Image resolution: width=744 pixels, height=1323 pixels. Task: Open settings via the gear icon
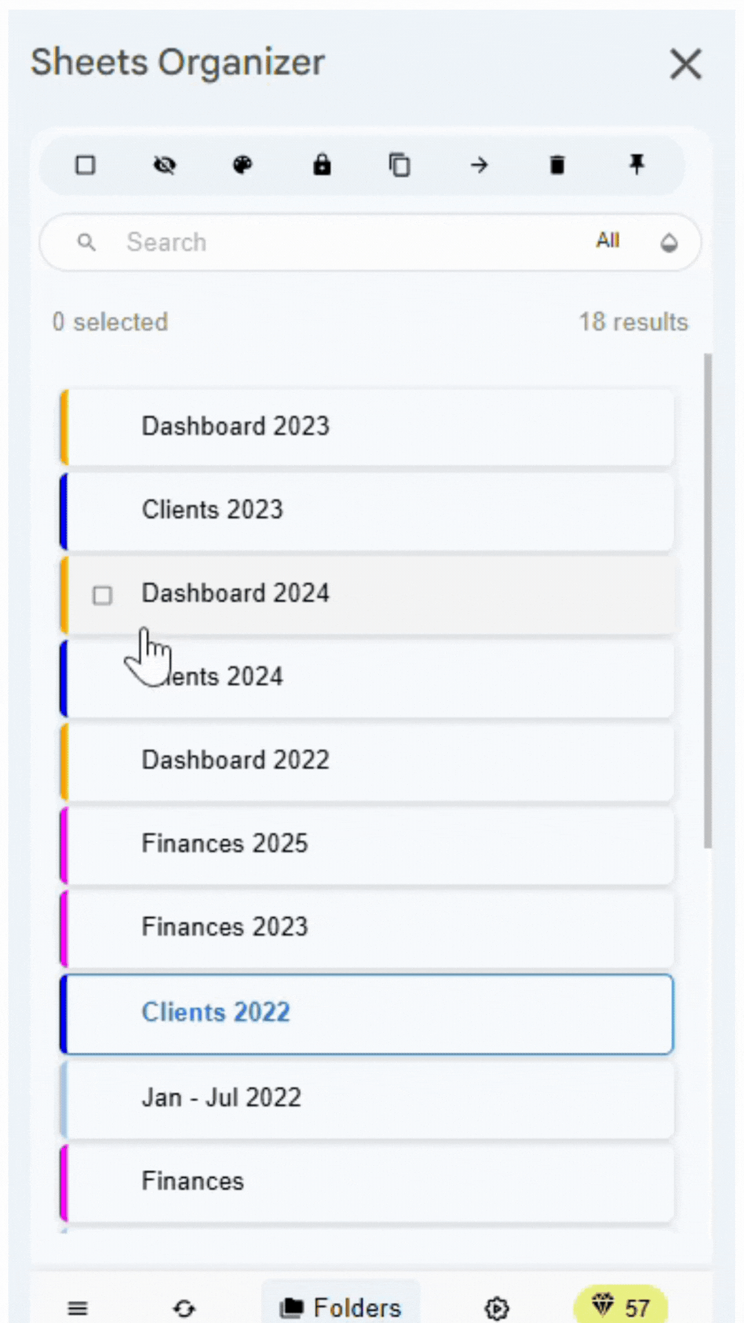tap(497, 1308)
